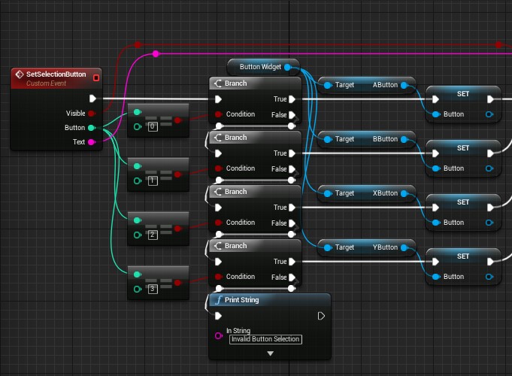Click the equals node value field containing 0
This screenshot has width=512, height=376.
tap(153, 126)
